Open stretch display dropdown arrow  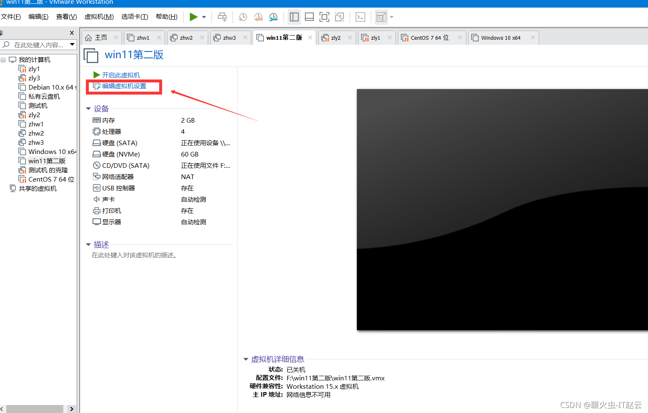coord(392,17)
